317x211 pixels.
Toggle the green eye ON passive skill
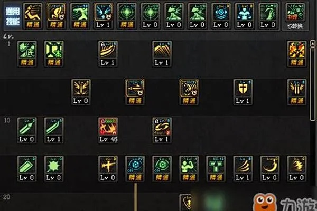162,169
